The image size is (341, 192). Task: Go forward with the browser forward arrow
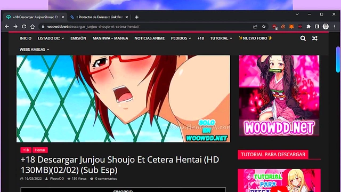pyautogui.click(x=15, y=27)
